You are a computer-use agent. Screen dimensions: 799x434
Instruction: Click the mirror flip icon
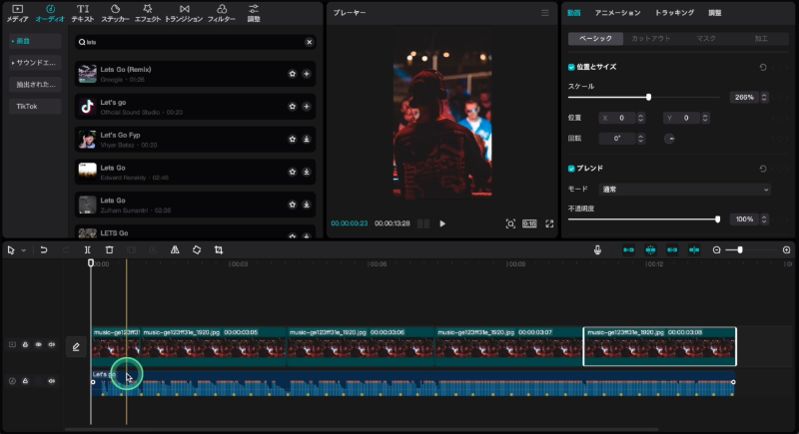[175, 249]
